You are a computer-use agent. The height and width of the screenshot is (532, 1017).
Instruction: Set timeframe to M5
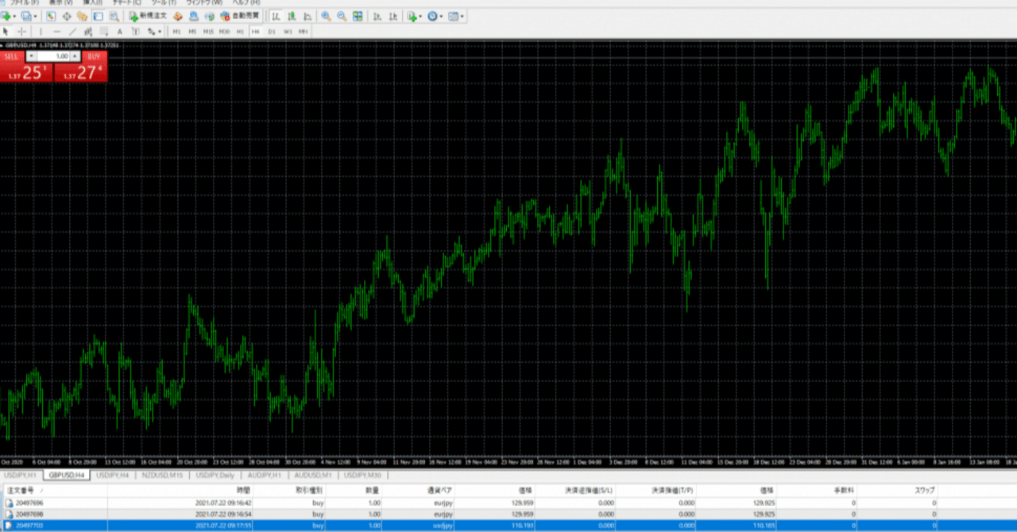(192, 31)
